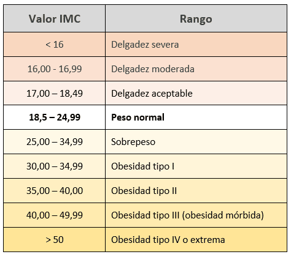Click the '16,00 - 16,99' cell
The width and height of the screenshot is (291, 257).
coord(55,69)
